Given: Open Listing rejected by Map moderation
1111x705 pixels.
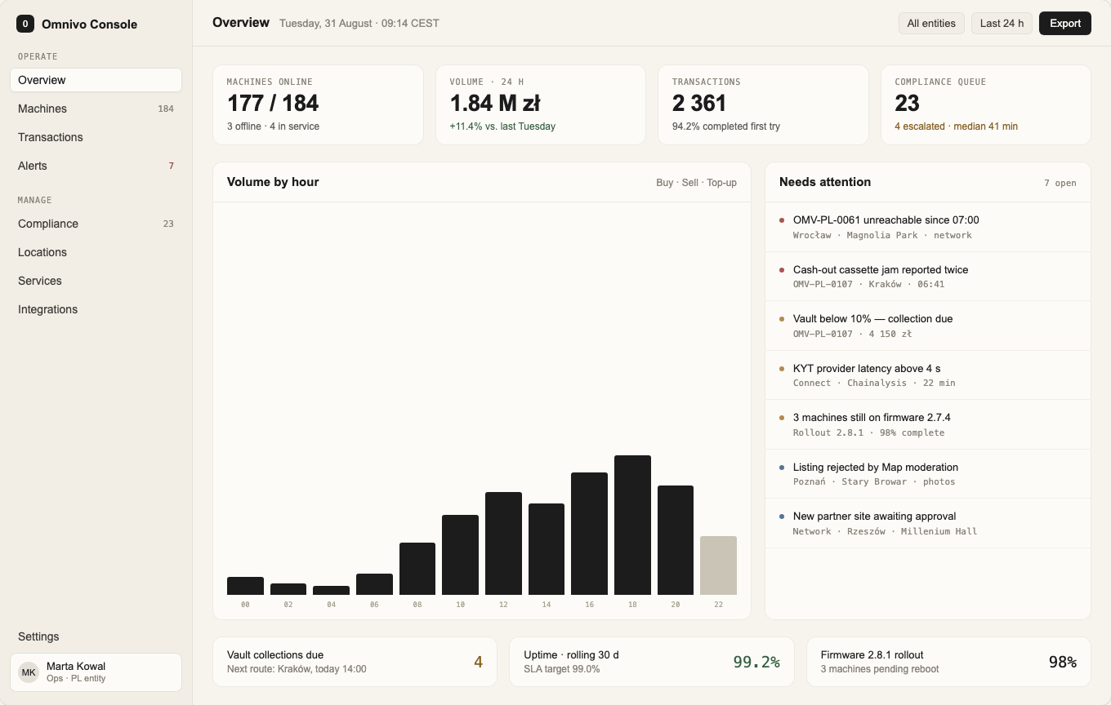Looking at the screenshot, I should [928, 474].
